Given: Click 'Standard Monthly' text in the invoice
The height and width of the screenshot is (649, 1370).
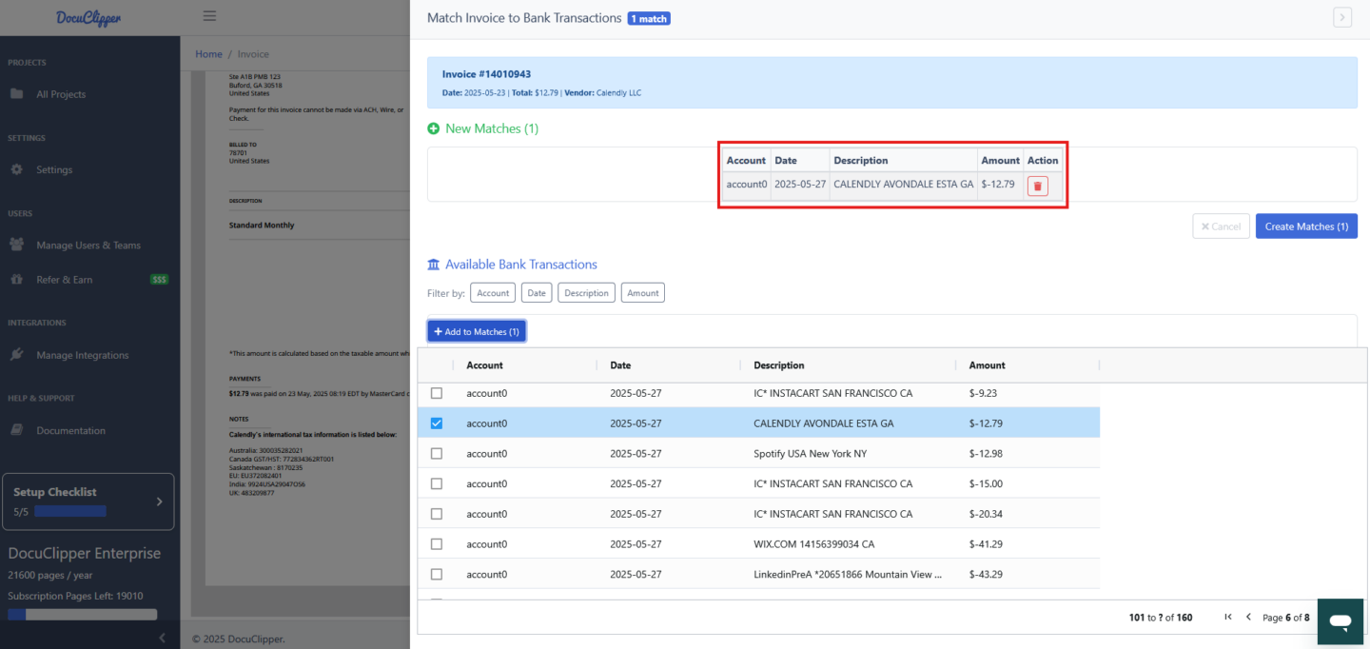Looking at the screenshot, I should (x=262, y=226).
